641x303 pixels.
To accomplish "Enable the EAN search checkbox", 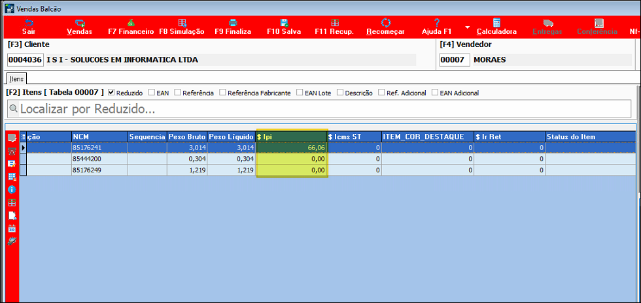I will point(152,93).
